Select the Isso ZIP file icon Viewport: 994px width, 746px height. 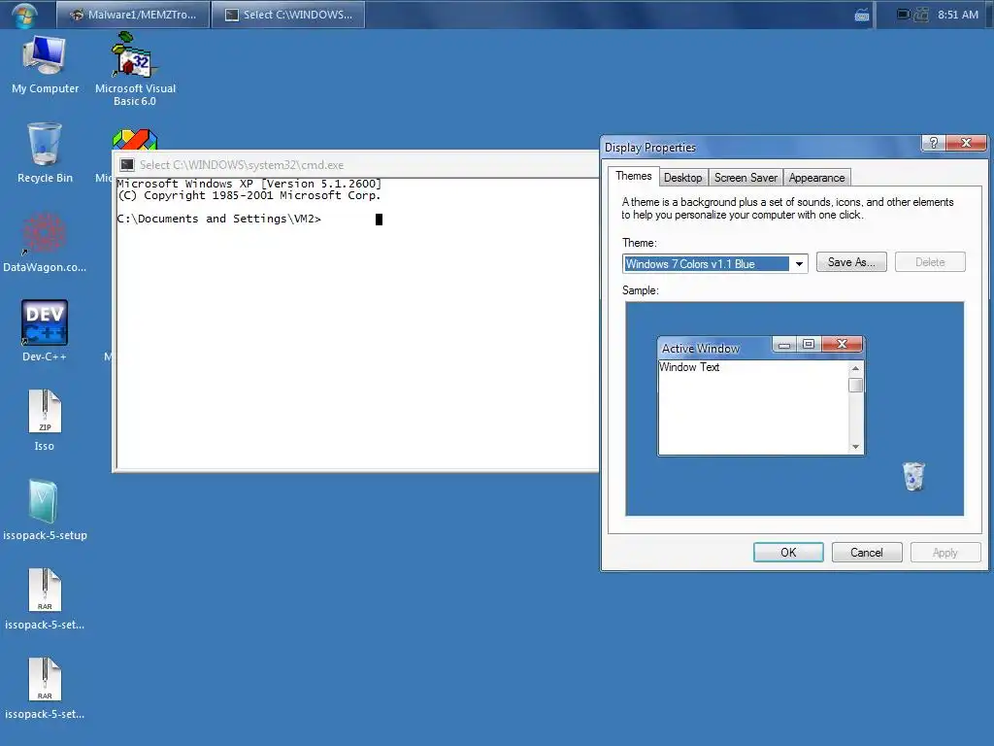(x=45, y=411)
